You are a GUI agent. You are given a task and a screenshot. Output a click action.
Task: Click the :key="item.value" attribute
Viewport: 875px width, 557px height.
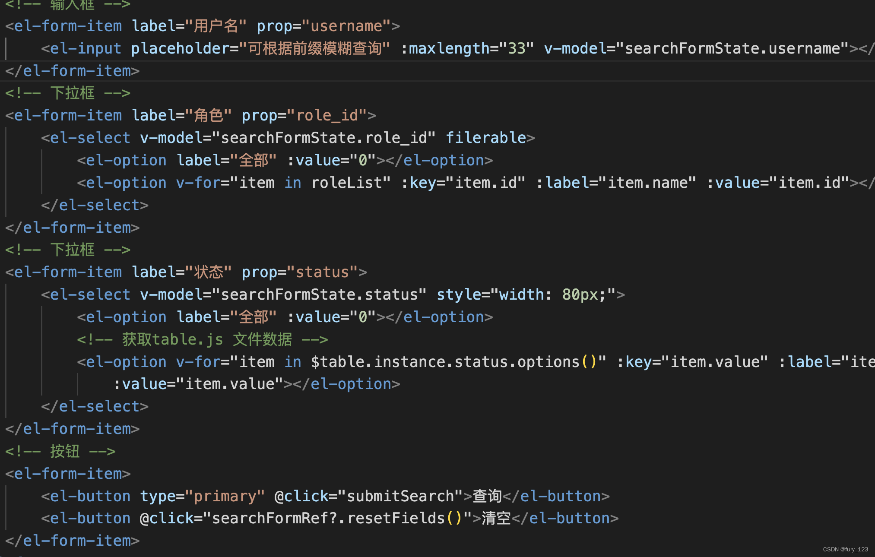[x=692, y=362]
